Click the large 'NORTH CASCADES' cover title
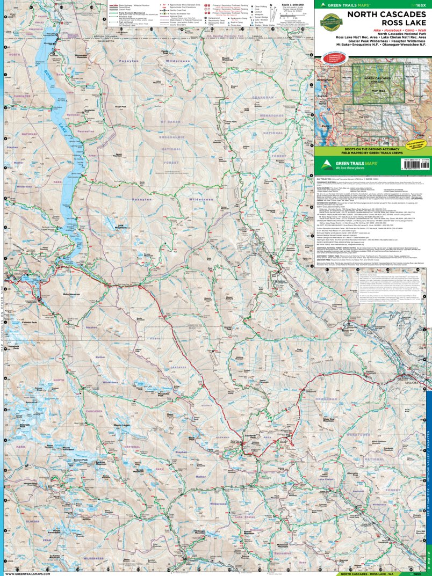The width and height of the screenshot is (432, 576). click(387, 14)
